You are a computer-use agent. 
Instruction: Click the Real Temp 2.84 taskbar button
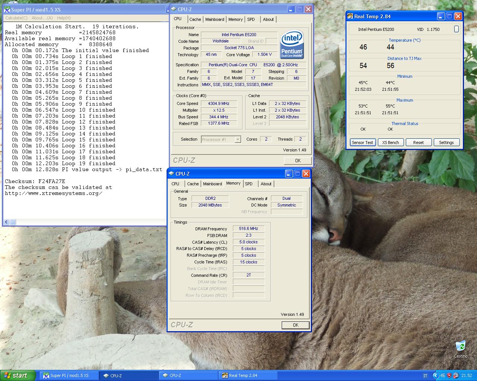tap(248, 375)
